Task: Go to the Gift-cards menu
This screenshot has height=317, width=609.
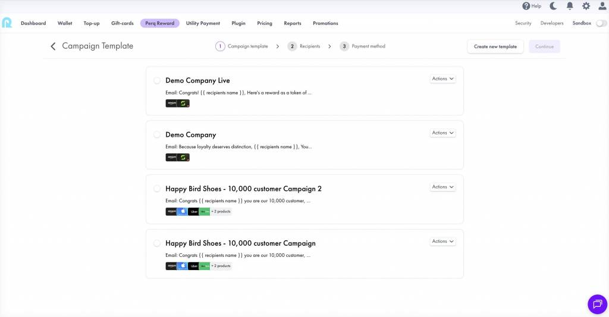Action: 123,23
